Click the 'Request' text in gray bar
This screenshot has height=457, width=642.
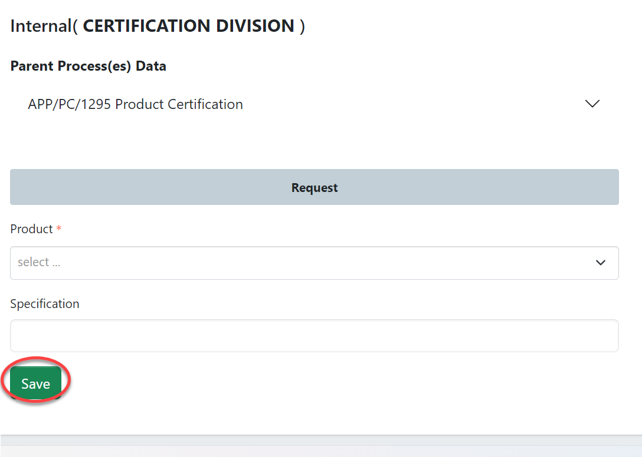tap(315, 188)
